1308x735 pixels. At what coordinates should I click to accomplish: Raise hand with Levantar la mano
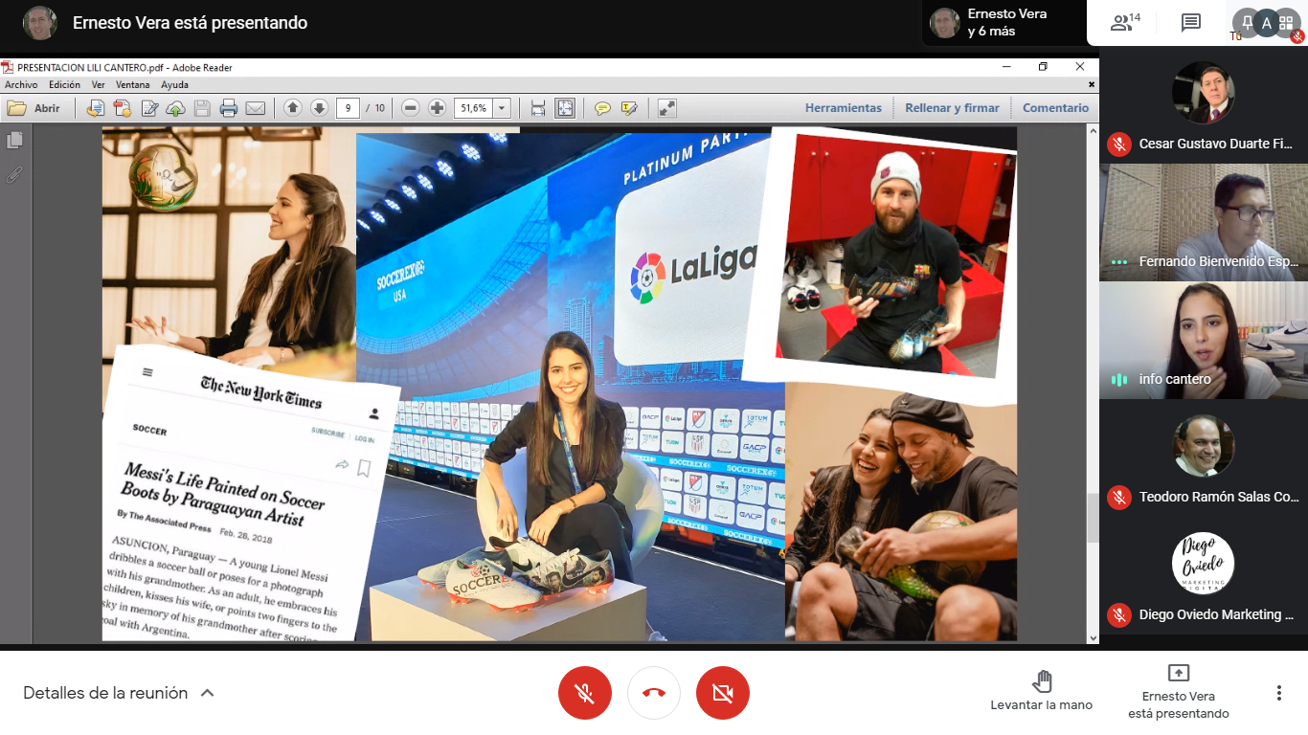click(1042, 690)
